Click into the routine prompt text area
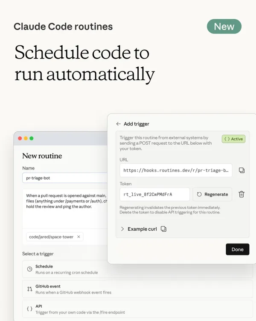 pos(65,208)
